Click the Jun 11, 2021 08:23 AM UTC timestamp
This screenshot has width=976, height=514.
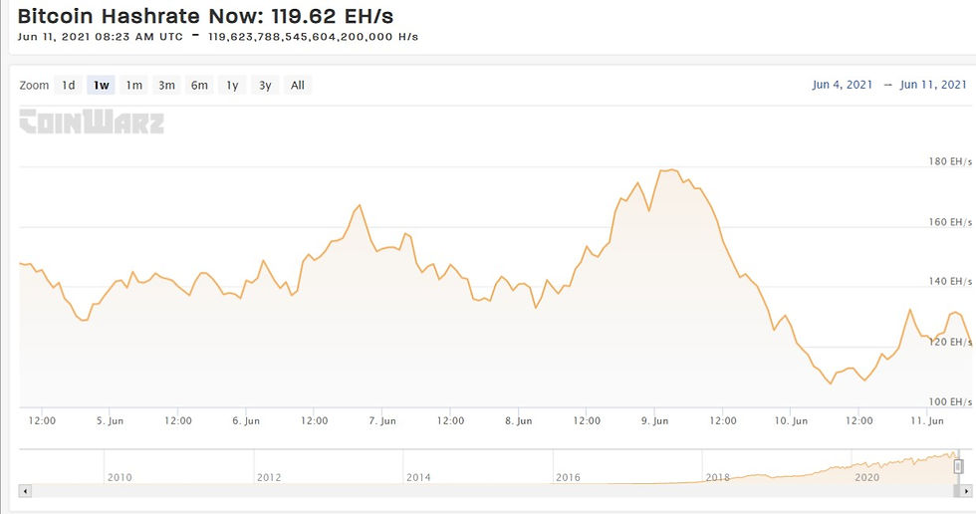[x=101, y=37]
